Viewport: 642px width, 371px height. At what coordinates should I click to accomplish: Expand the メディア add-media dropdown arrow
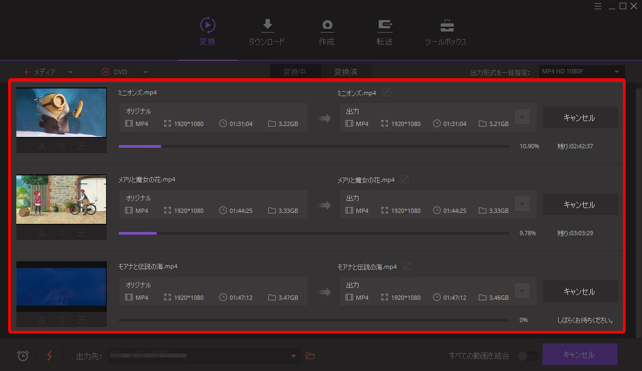[70, 72]
